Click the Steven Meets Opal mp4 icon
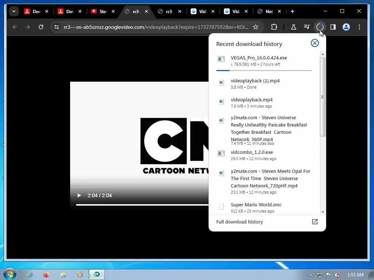Screen dimensions: 374x280 tap(221, 173)
